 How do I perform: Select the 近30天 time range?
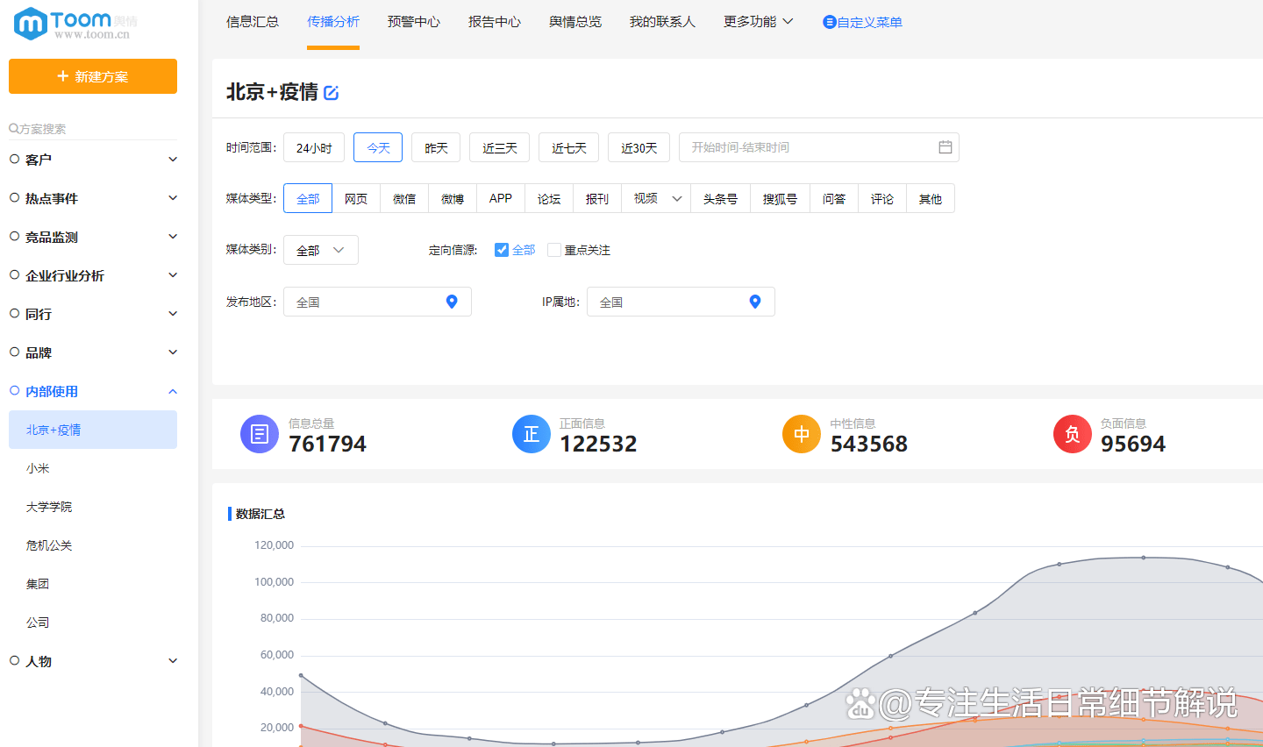[x=639, y=147]
